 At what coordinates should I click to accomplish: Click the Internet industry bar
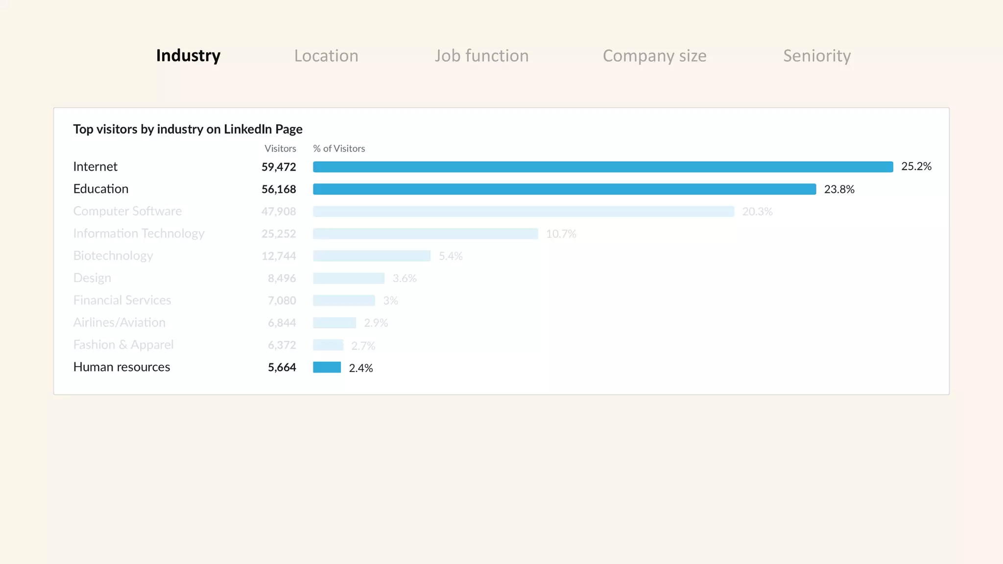(x=602, y=167)
